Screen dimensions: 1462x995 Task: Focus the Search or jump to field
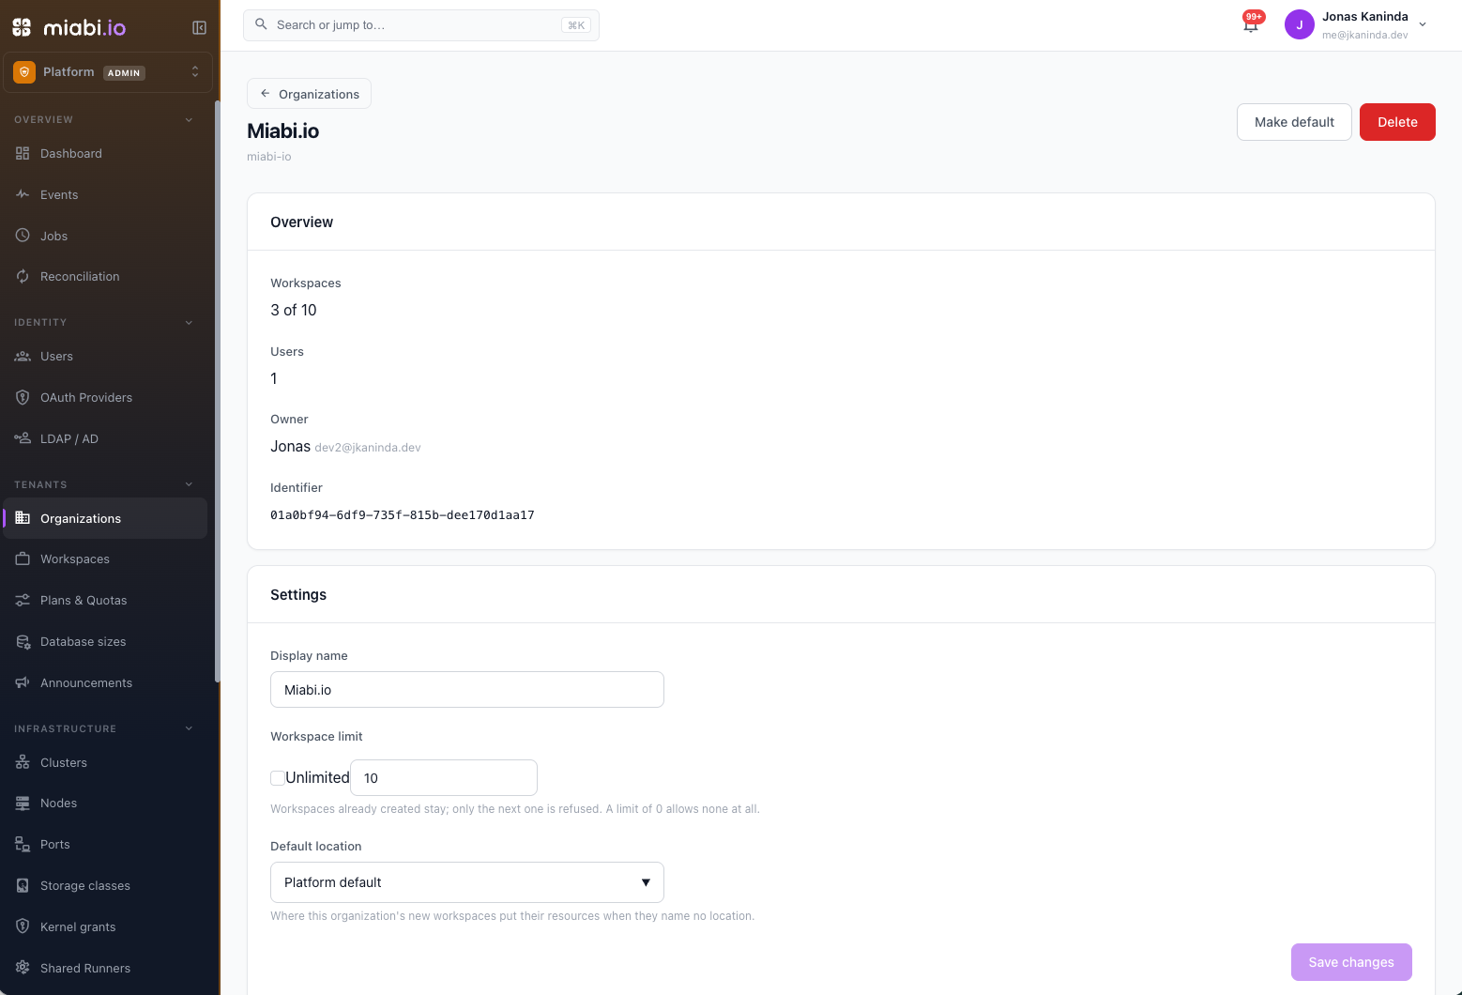pyautogui.click(x=421, y=25)
